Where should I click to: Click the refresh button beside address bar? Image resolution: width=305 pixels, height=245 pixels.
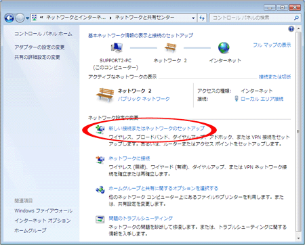coord(202,18)
